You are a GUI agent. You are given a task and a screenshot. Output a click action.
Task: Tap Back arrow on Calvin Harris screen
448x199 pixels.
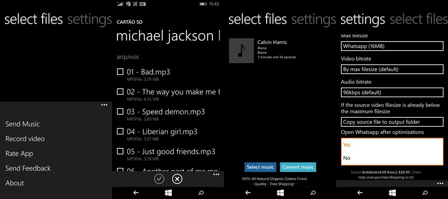(x=248, y=192)
